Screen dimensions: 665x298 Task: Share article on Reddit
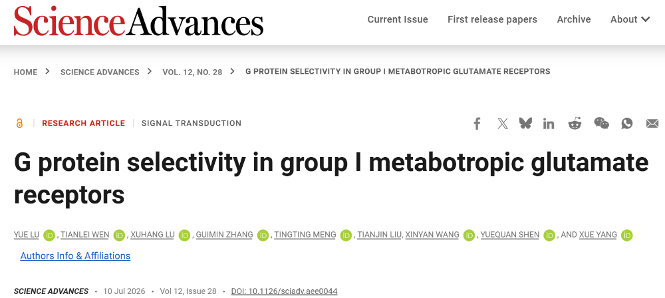[x=575, y=124]
